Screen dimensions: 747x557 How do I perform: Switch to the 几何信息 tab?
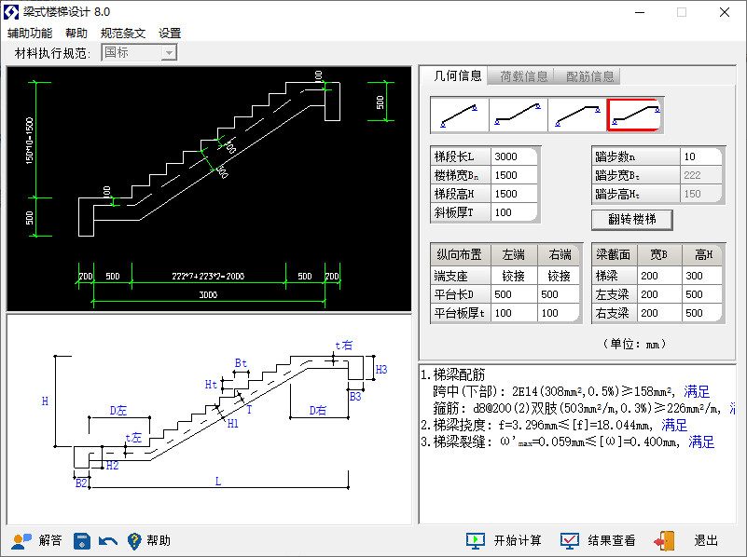click(x=457, y=76)
